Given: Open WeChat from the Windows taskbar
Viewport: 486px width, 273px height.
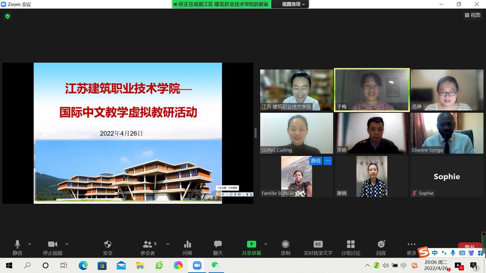Looking at the screenshot, I should click(x=215, y=265).
